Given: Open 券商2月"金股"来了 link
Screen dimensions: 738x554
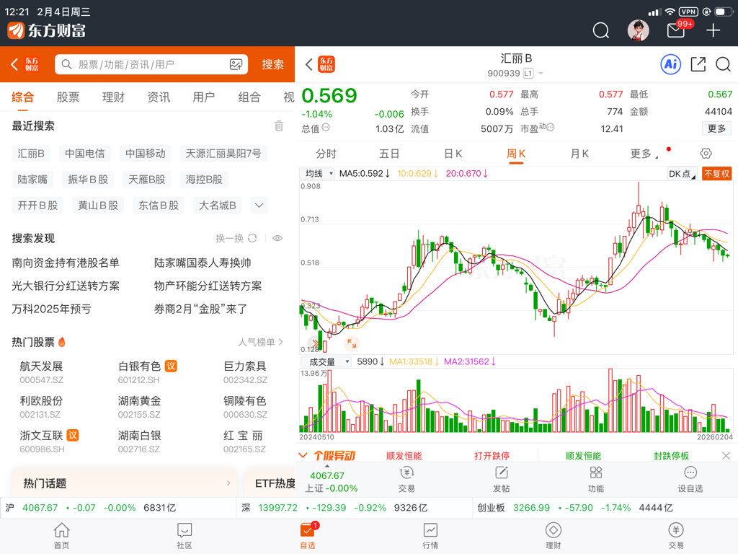Looking at the screenshot, I should pyautogui.click(x=200, y=309).
